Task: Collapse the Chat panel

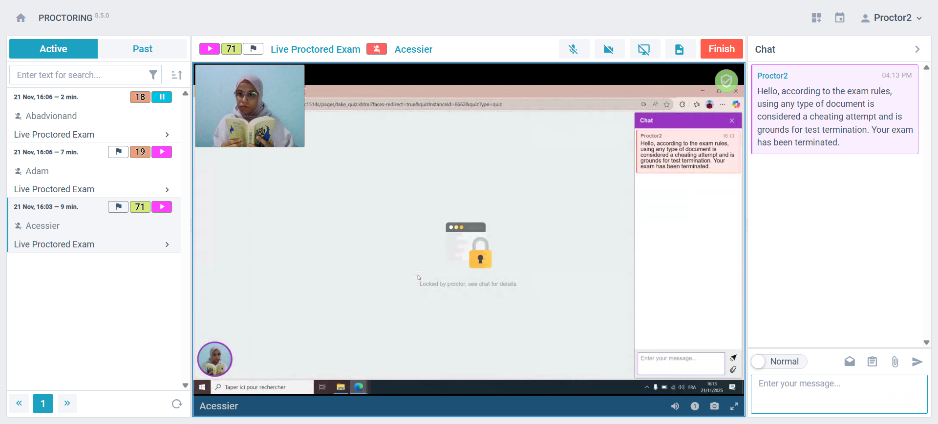Action: pyautogui.click(x=917, y=49)
